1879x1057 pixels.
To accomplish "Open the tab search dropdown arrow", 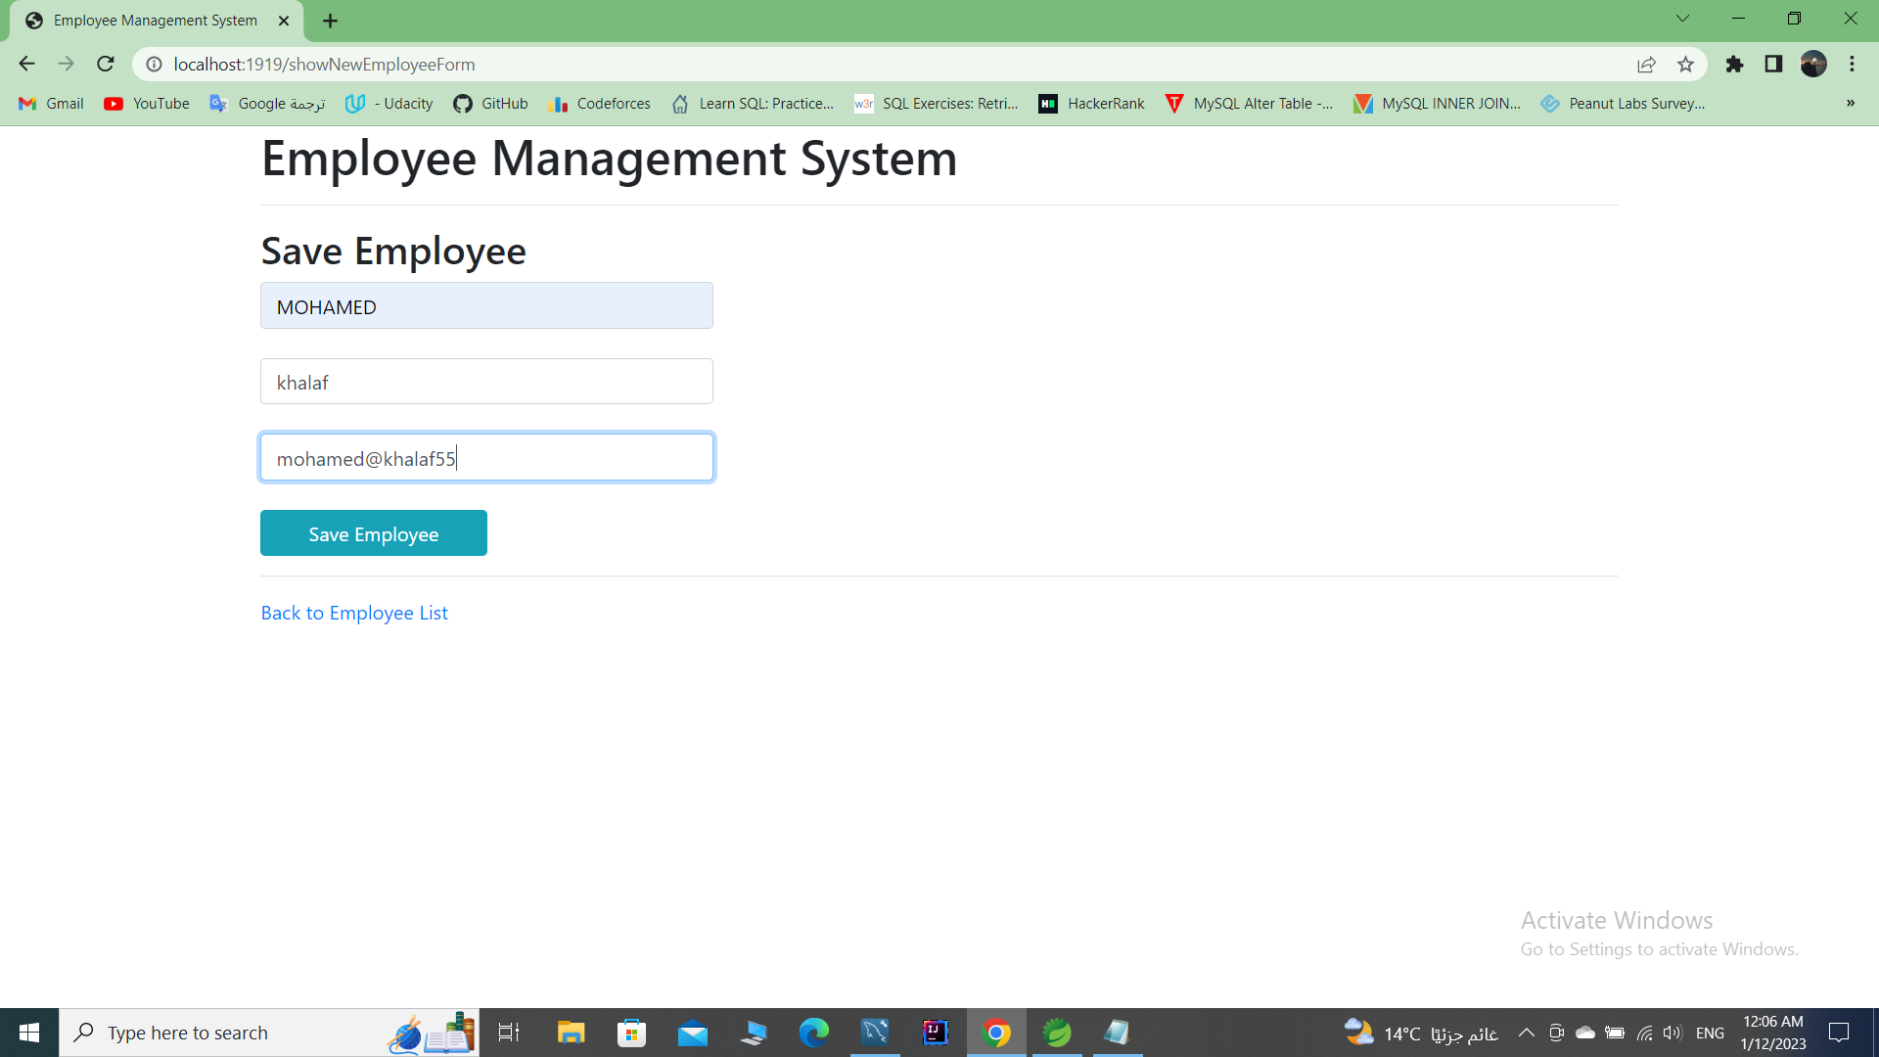I will [x=1682, y=18].
